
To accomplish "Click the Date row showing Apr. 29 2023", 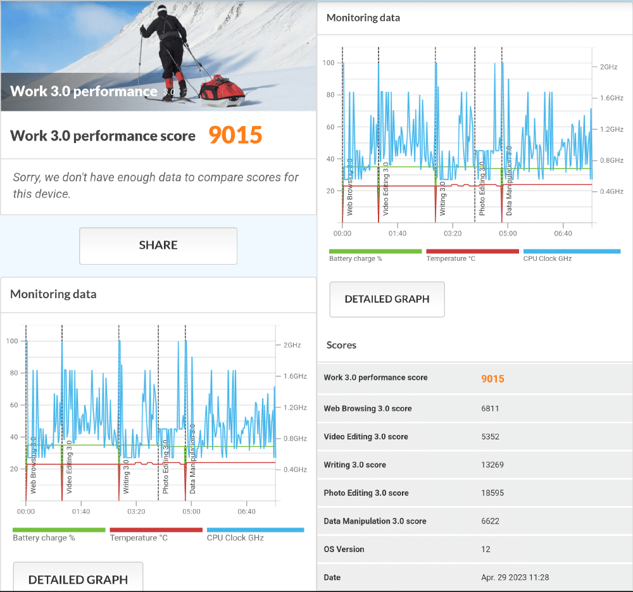I will 475,577.
